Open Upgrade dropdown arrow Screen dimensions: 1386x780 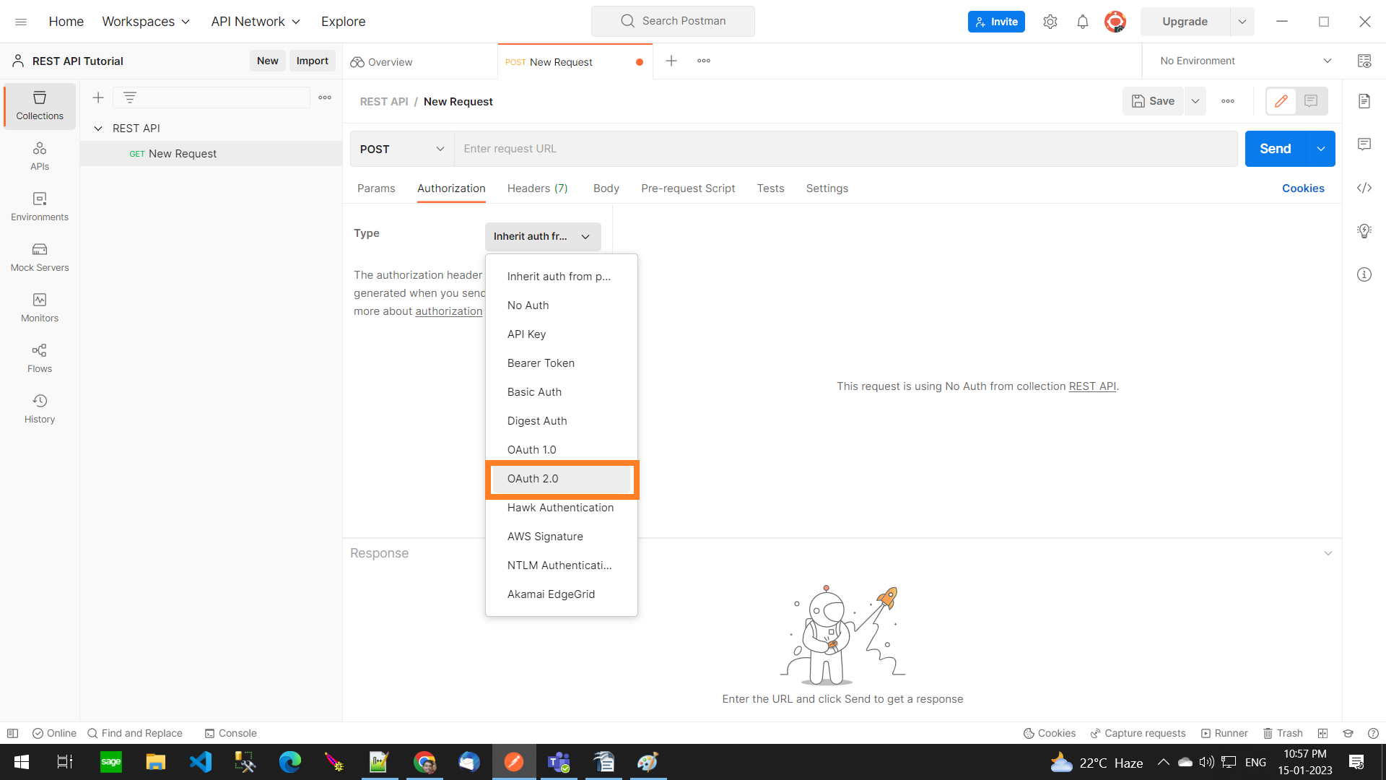click(x=1242, y=22)
